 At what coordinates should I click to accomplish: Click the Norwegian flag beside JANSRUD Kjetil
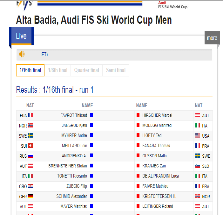point(30,125)
